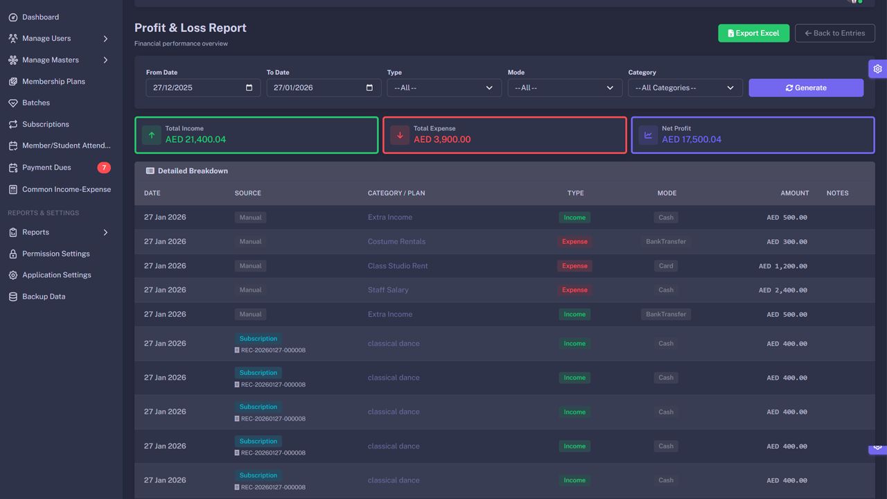Export the report to Excel
Screen dimensions: 887x499
(x=753, y=33)
